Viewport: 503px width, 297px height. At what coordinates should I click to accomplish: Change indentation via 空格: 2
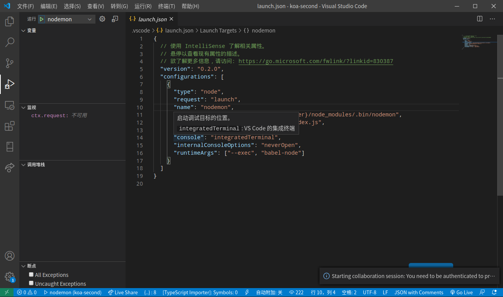349,292
